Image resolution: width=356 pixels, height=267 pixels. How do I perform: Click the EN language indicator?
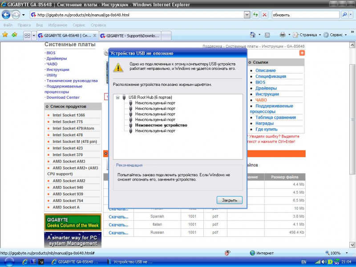[x=304, y=262]
